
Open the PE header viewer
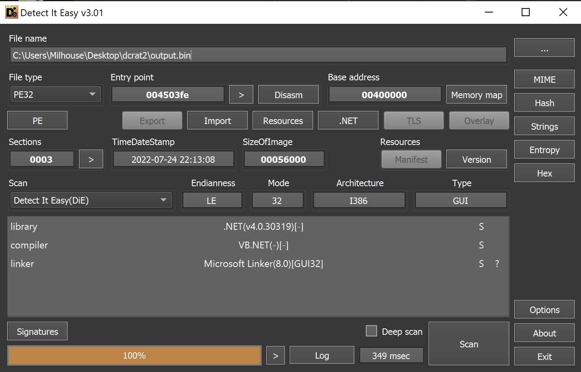pos(37,120)
